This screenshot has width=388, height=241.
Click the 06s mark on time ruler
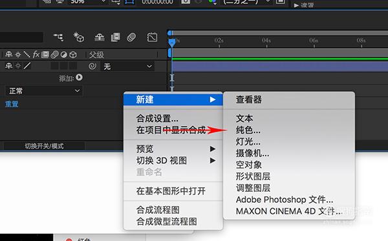click(x=314, y=40)
